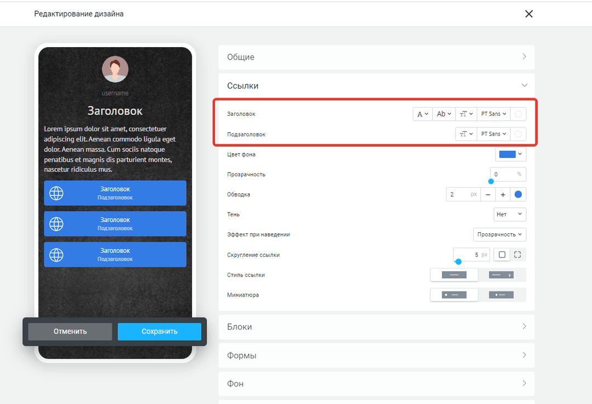Click the username text in preview
Screen dimensions: 592x404
[115, 93]
